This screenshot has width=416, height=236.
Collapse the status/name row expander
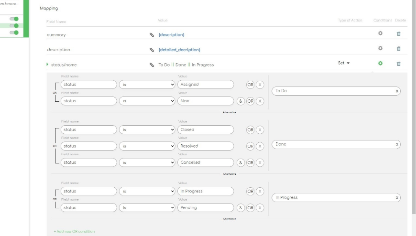click(x=47, y=64)
